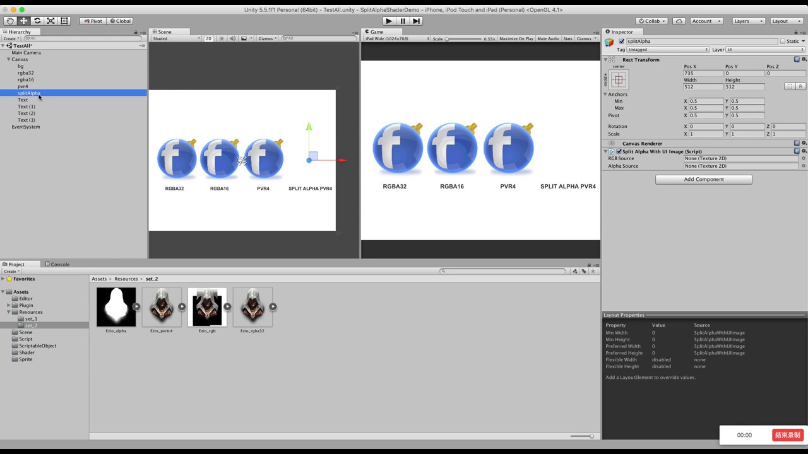
Task: Toggle Maximize On Play in Game view
Action: click(516, 38)
